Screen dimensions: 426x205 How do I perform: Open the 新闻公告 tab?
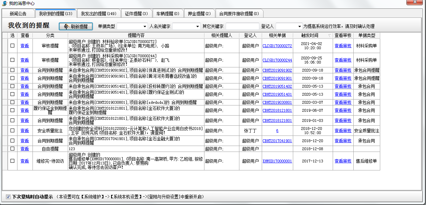(18, 14)
